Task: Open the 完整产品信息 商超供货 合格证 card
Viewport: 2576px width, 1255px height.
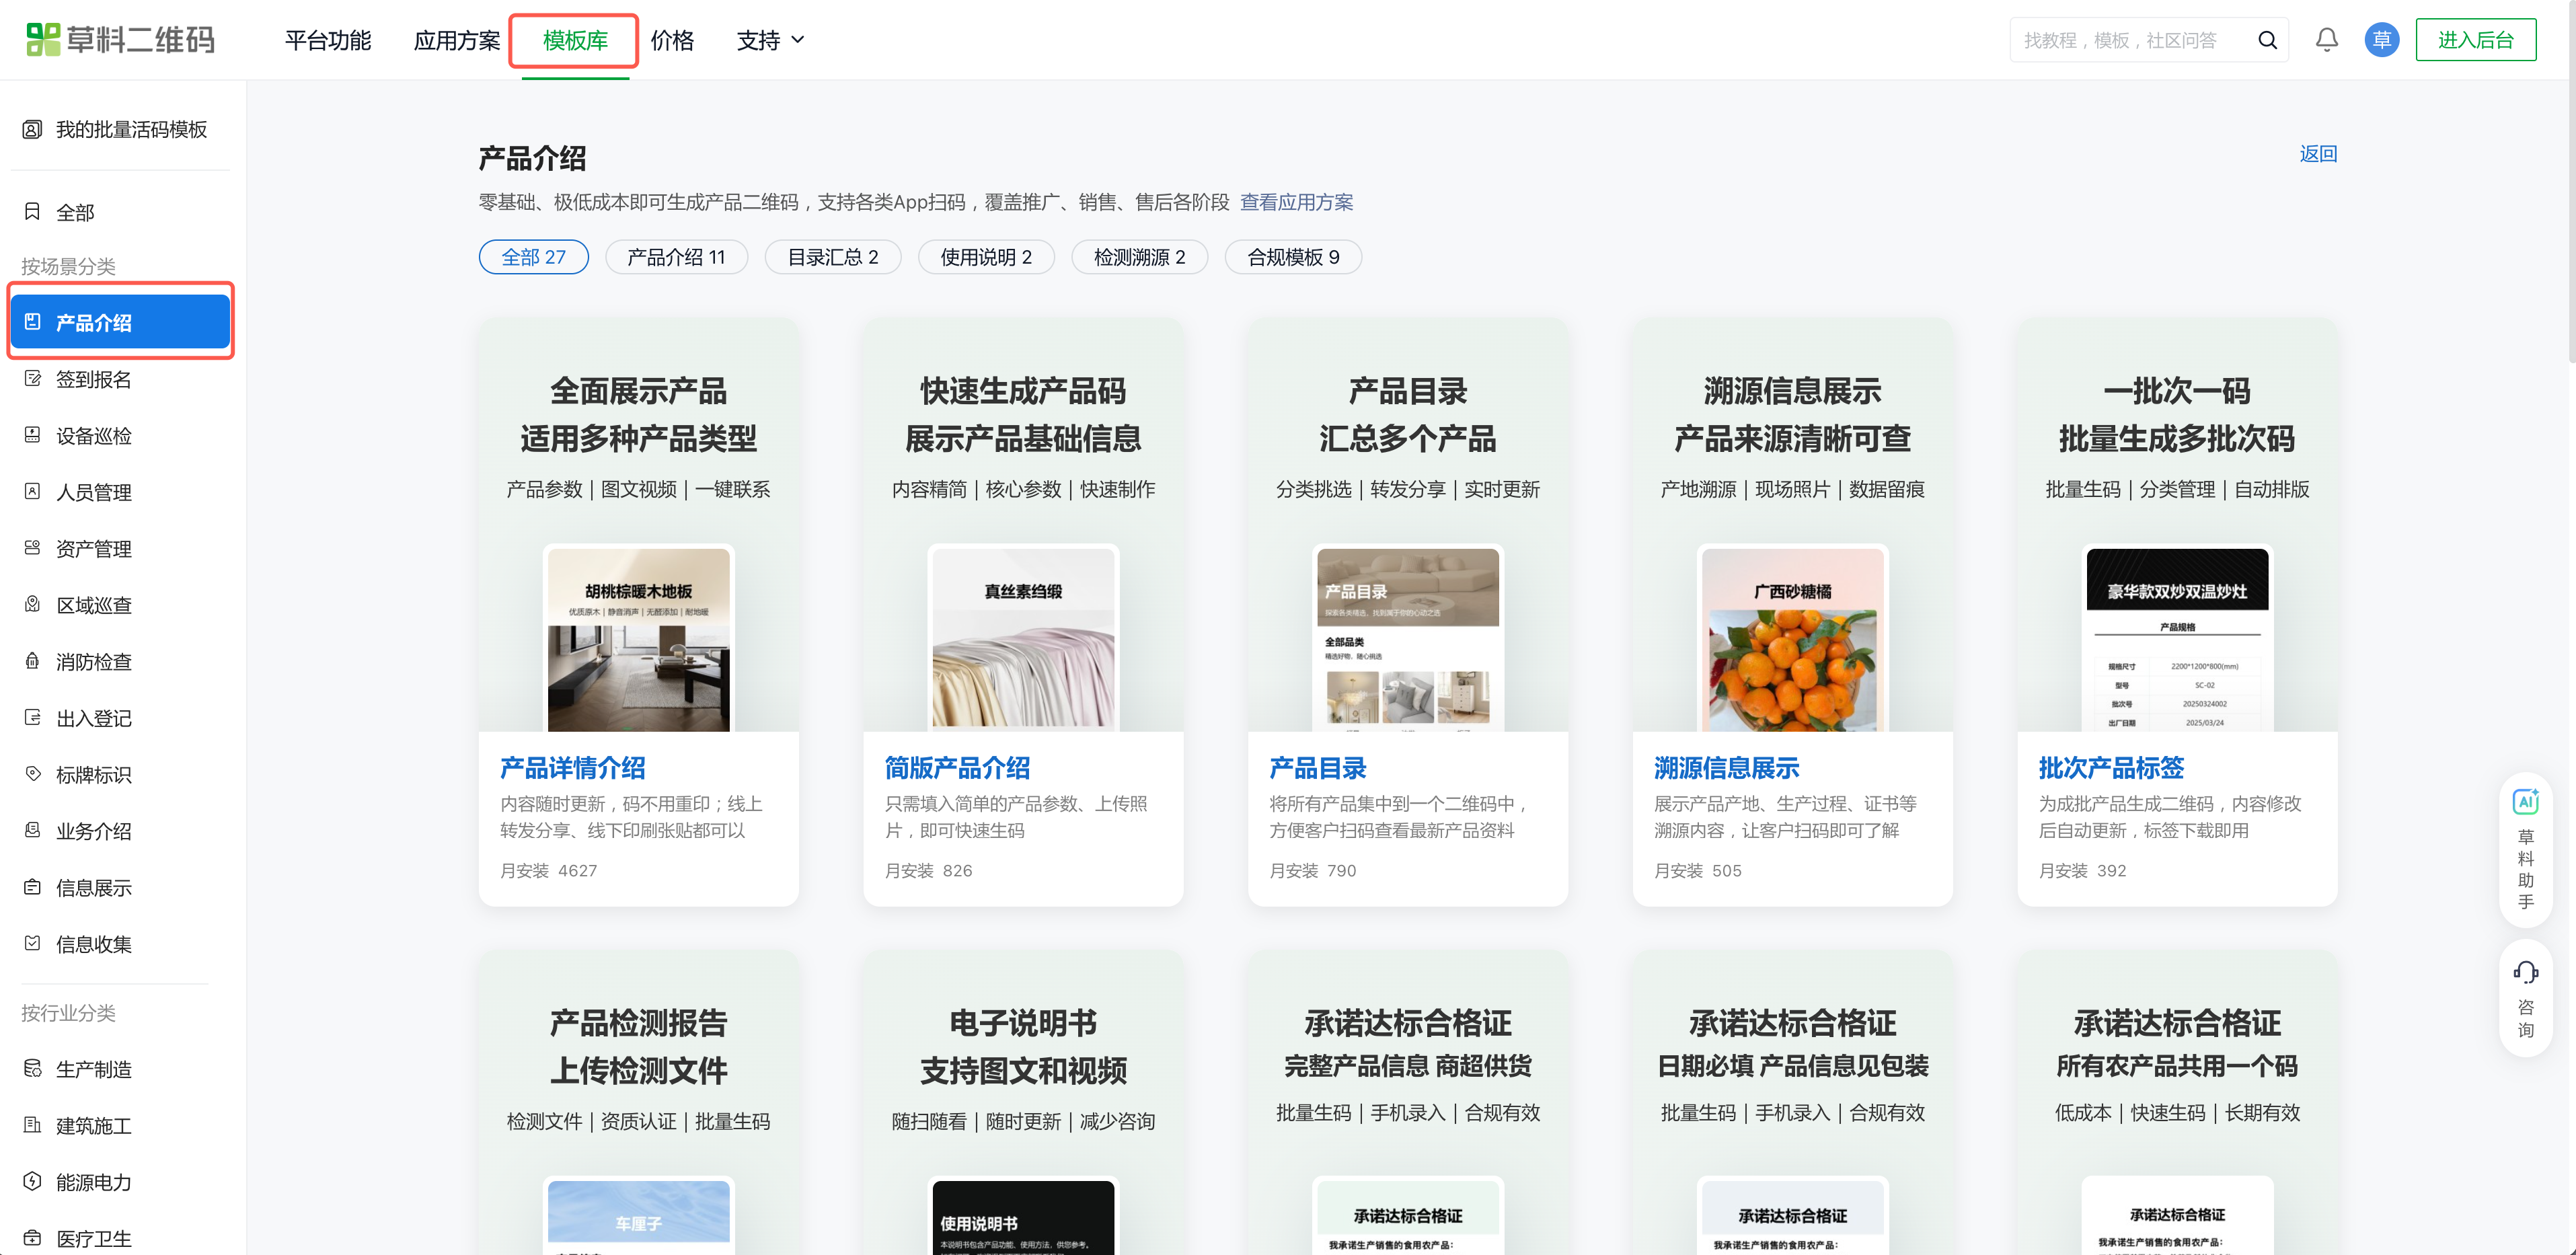Action: [1408, 1103]
